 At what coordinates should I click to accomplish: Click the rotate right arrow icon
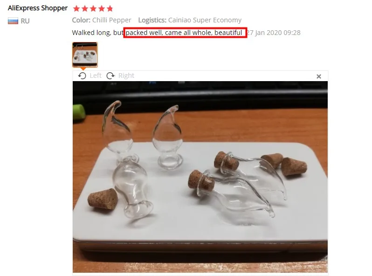pos(110,76)
